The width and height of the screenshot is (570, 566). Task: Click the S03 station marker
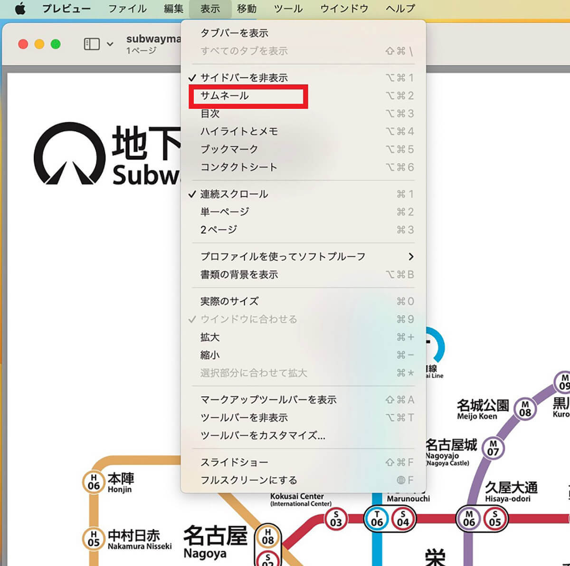336,518
